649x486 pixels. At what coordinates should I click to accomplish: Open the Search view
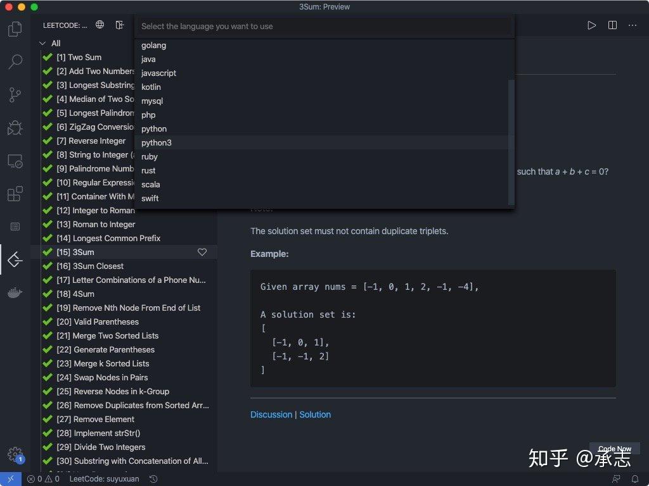(15, 62)
